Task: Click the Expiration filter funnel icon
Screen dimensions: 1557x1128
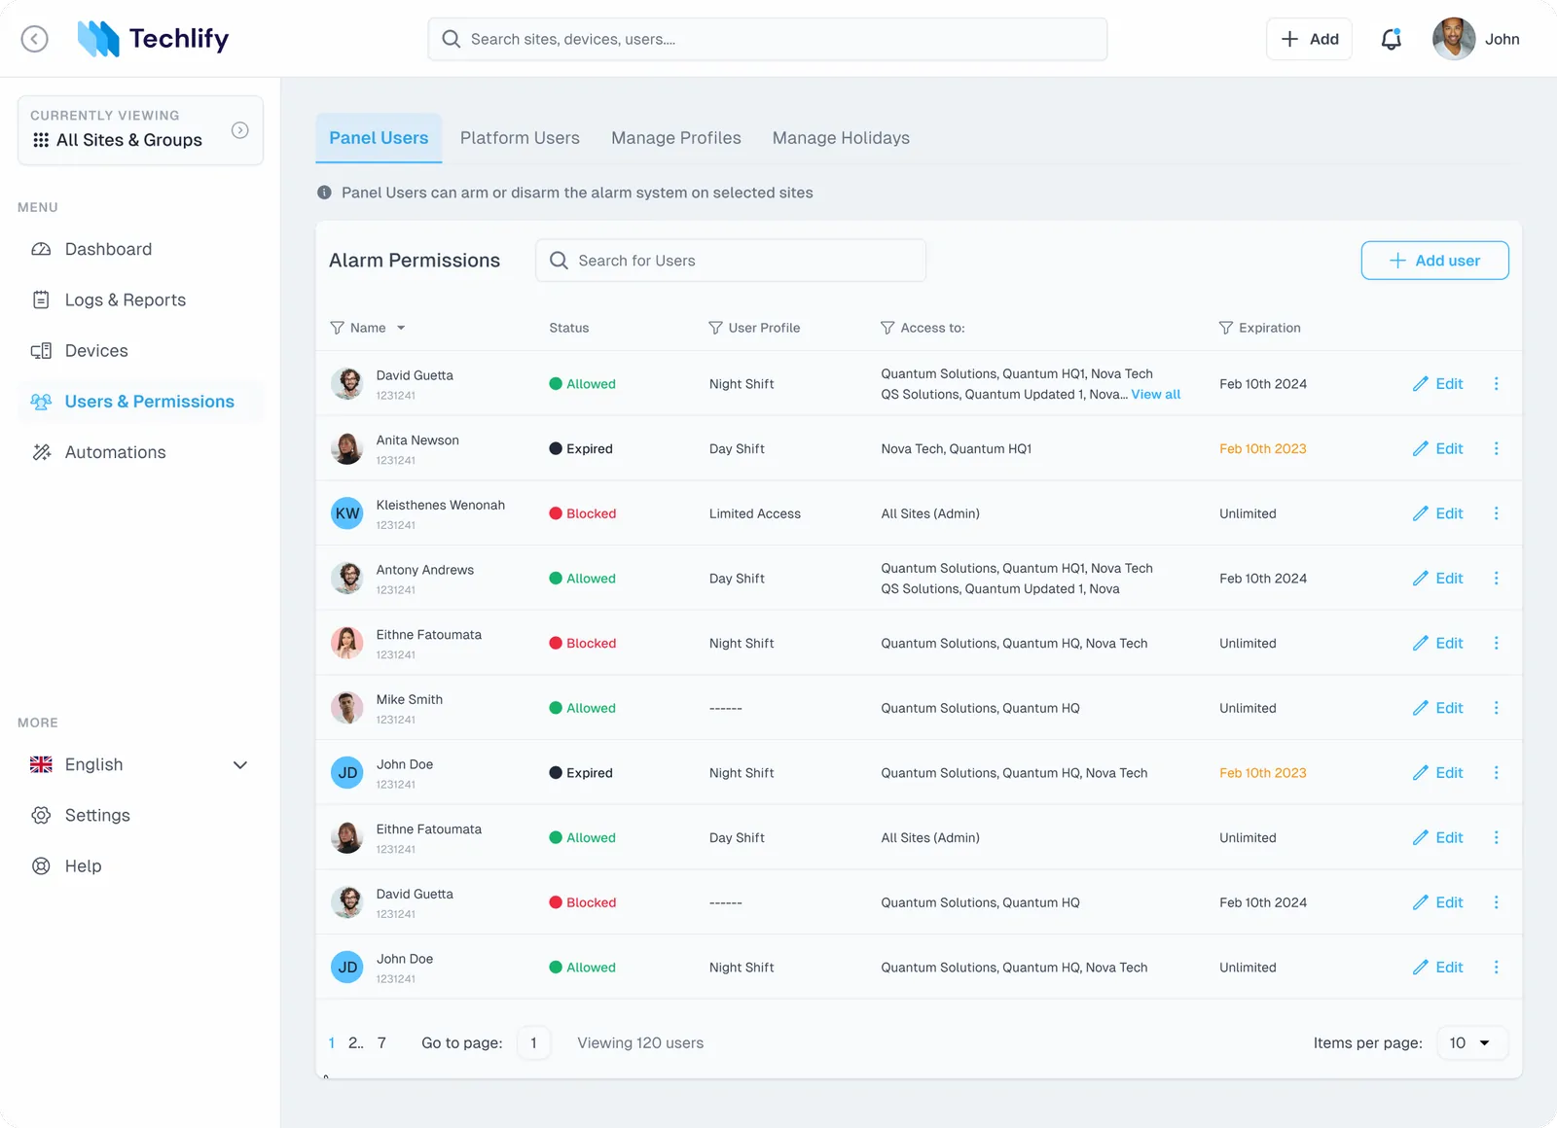Action: pos(1226,328)
